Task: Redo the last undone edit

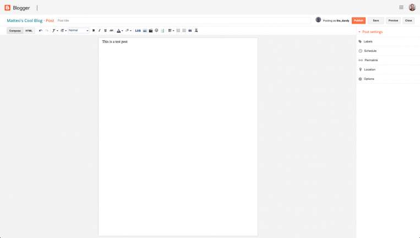Action: tap(47, 30)
